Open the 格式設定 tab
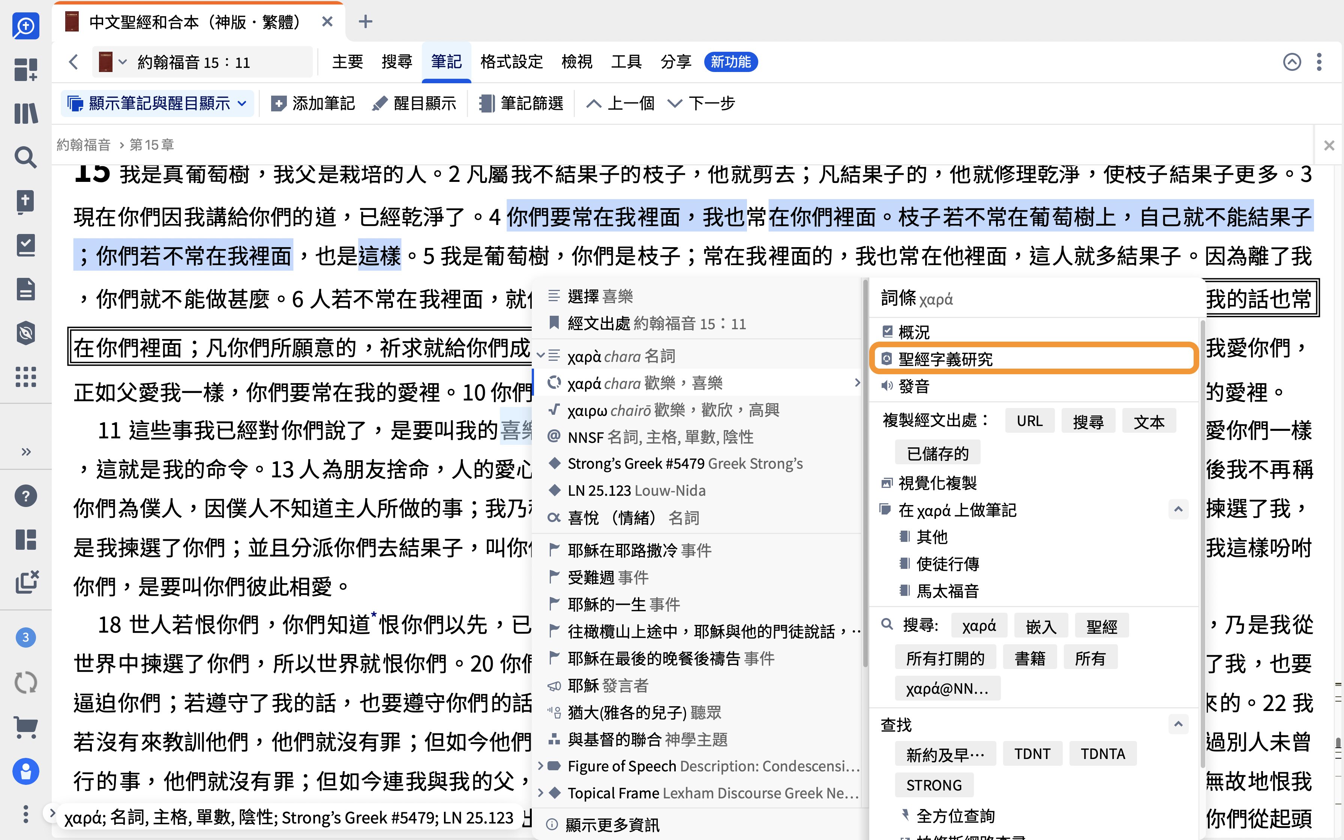Screen dimensions: 1344x840 [x=511, y=61]
